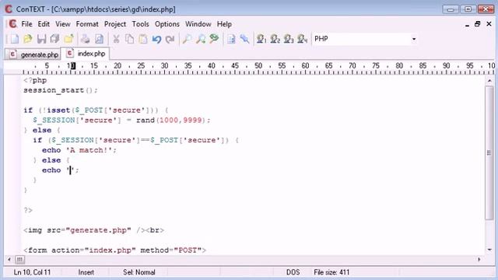
Task: Click the horizontal scrollbar left arrow
Action: point(9,260)
